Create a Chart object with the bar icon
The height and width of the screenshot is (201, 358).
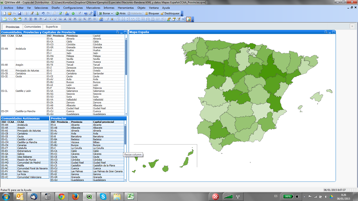[45, 19]
